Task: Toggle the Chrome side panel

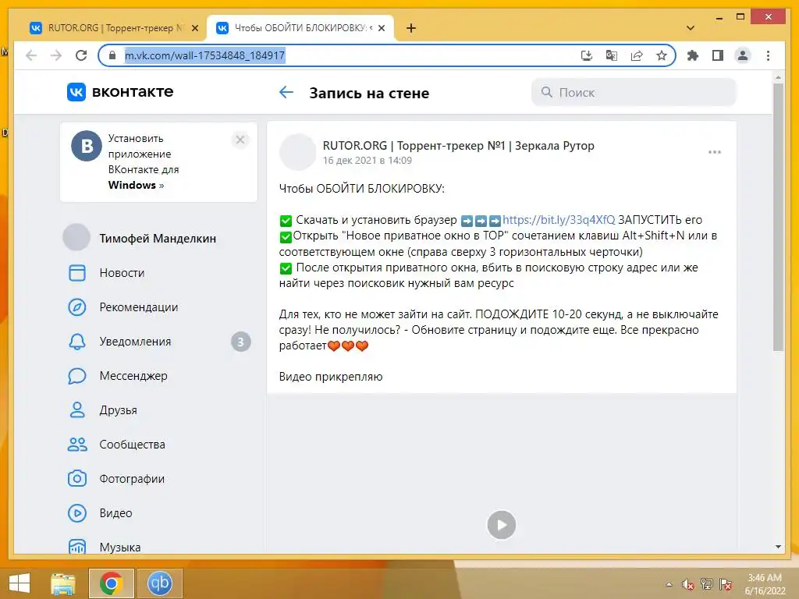Action: [x=718, y=55]
